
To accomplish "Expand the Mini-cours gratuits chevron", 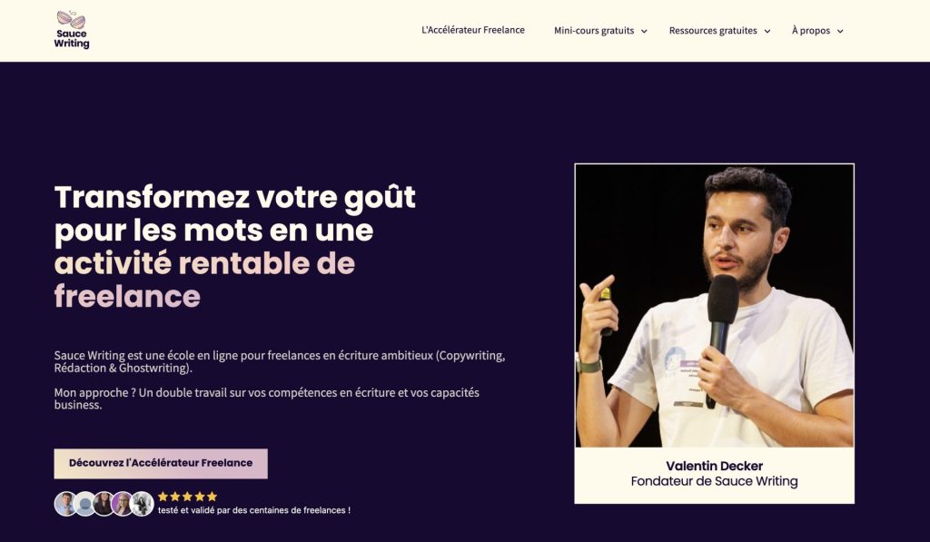I will pyautogui.click(x=644, y=32).
